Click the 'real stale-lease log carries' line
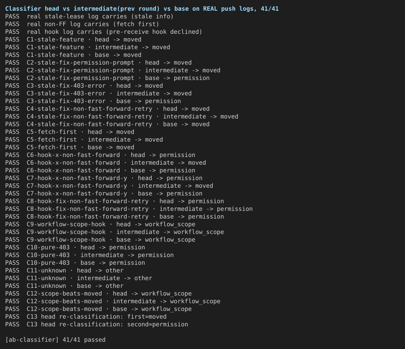Screen dimensions: 405x349 89,17
